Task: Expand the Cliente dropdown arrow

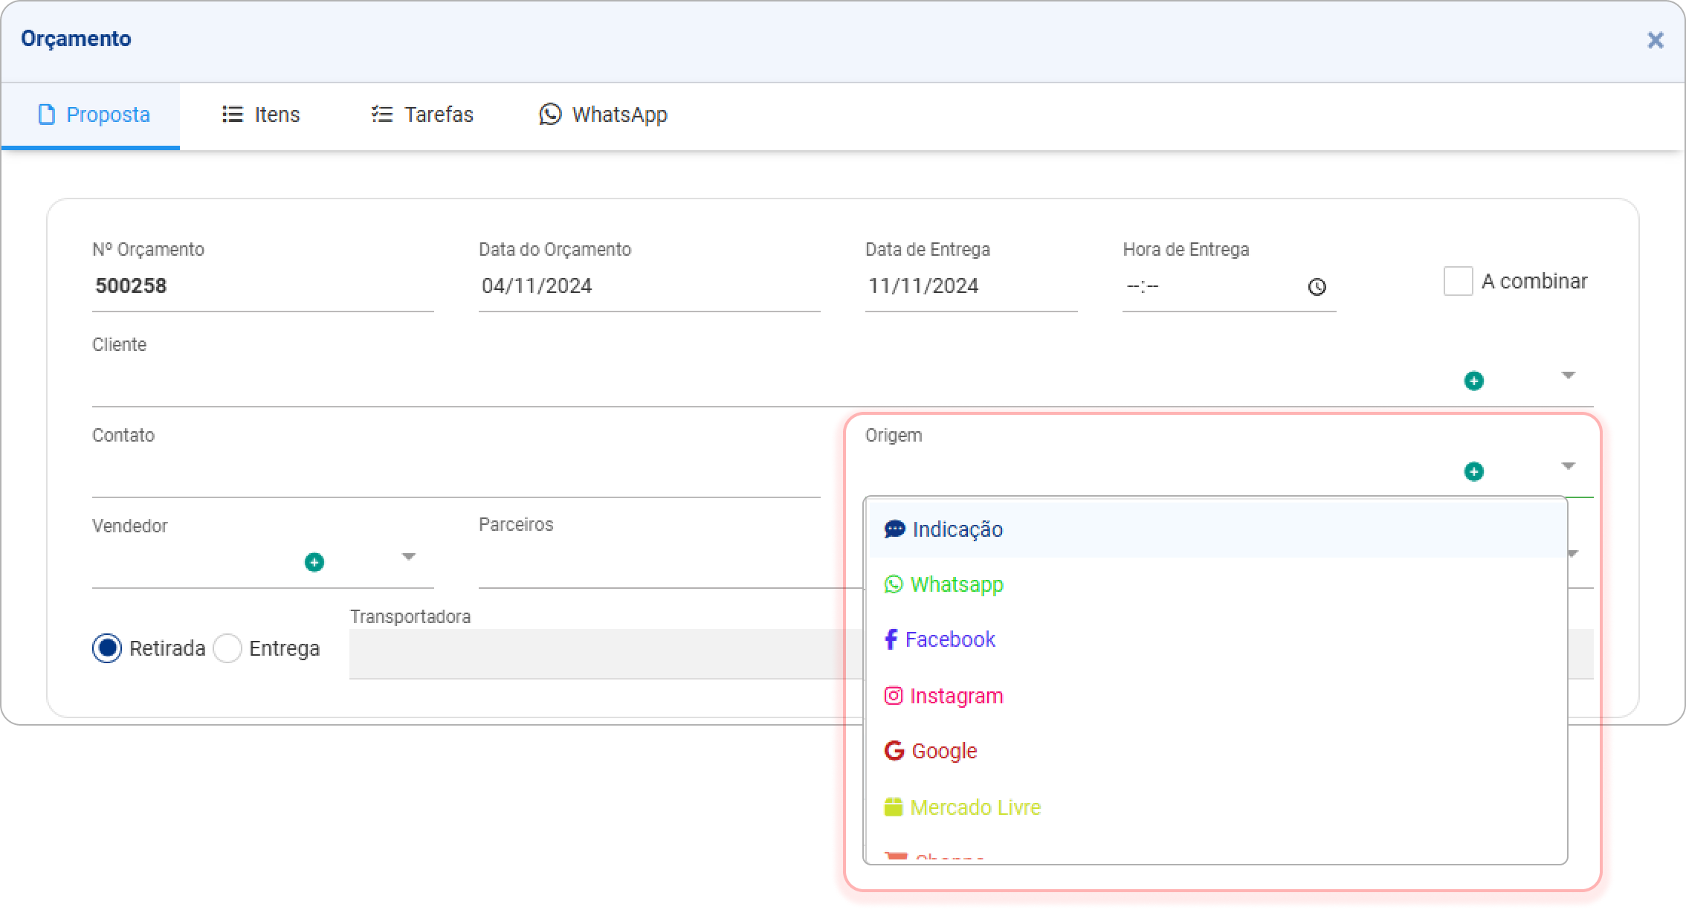Action: coord(1568,375)
